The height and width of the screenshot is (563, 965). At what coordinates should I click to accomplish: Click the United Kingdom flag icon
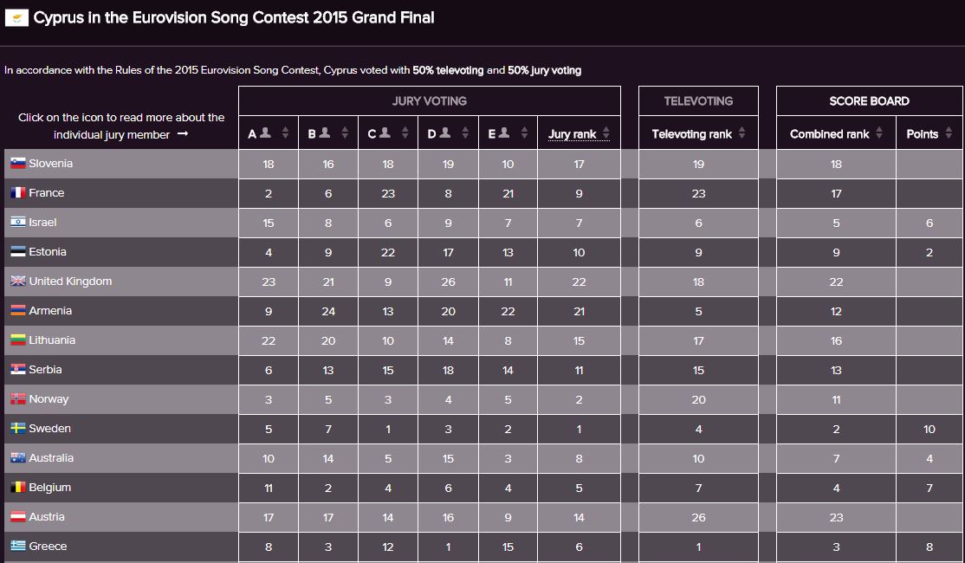click(x=18, y=281)
